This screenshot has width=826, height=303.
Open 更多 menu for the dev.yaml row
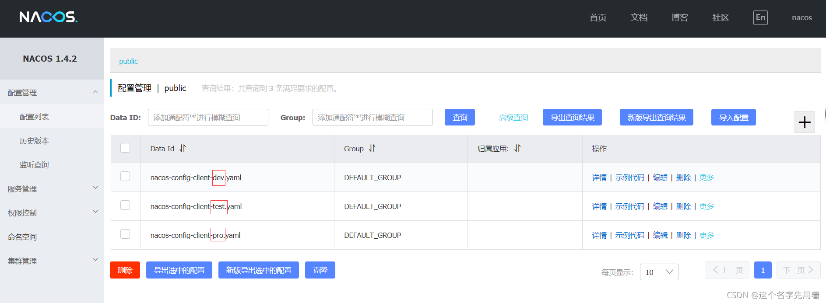706,178
